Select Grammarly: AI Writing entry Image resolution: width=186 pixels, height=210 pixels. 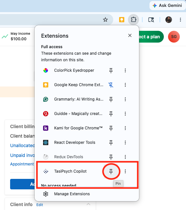[x=79, y=99]
